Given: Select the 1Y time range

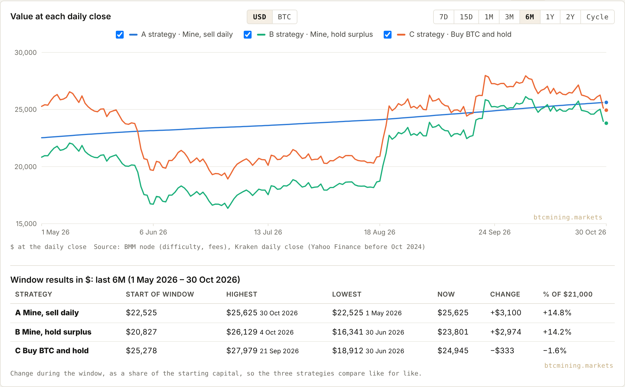Looking at the screenshot, I should (550, 17).
